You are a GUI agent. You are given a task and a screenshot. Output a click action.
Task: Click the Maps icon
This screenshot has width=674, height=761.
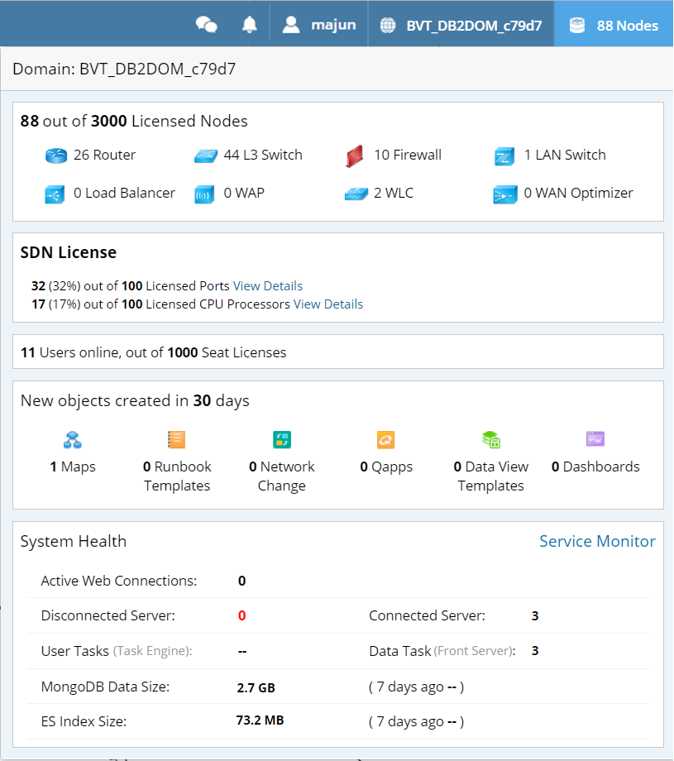click(x=72, y=440)
